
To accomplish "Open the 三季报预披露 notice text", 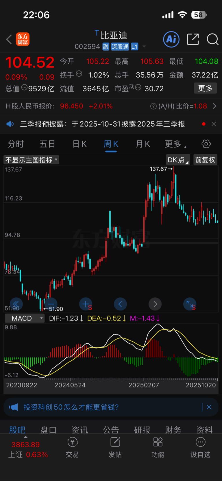I will pos(103,124).
